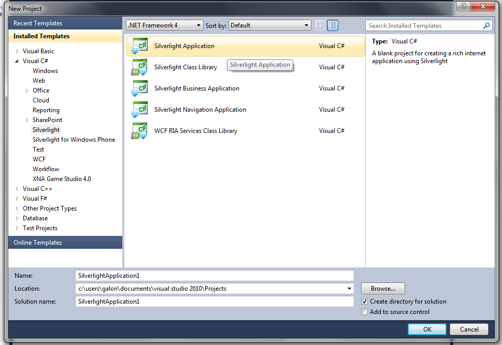Select the Silverlight category in tree
Viewport: 502px width, 345px height.
[x=46, y=130]
